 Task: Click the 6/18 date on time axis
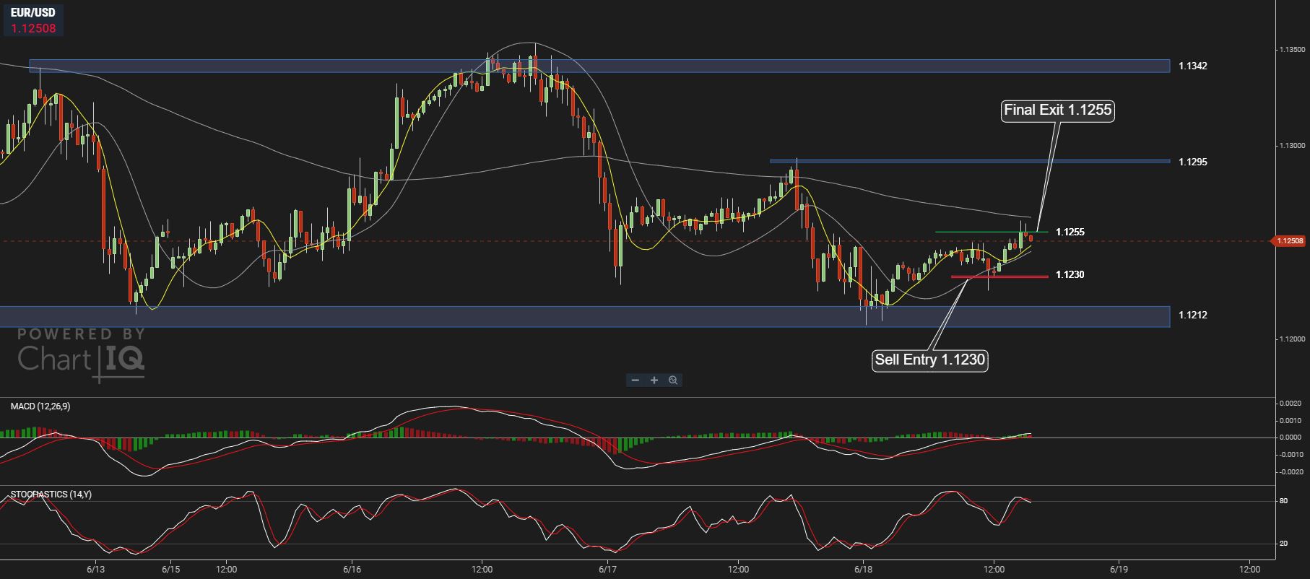[863, 569]
